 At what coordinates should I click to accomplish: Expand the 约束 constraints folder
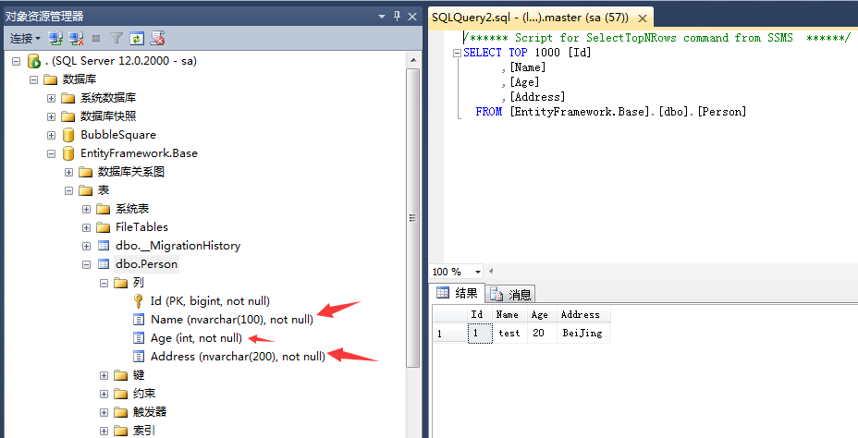104,394
